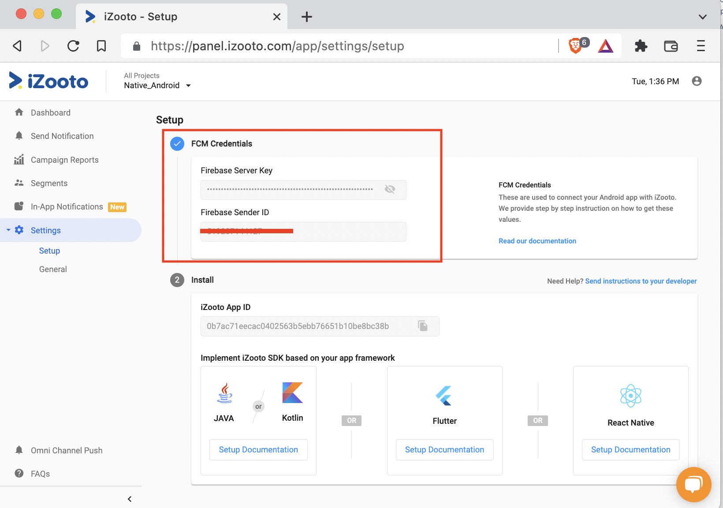Screen dimensions: 723x508
Task: Close the iZooto Setup tab
Action: pos(277,17)
